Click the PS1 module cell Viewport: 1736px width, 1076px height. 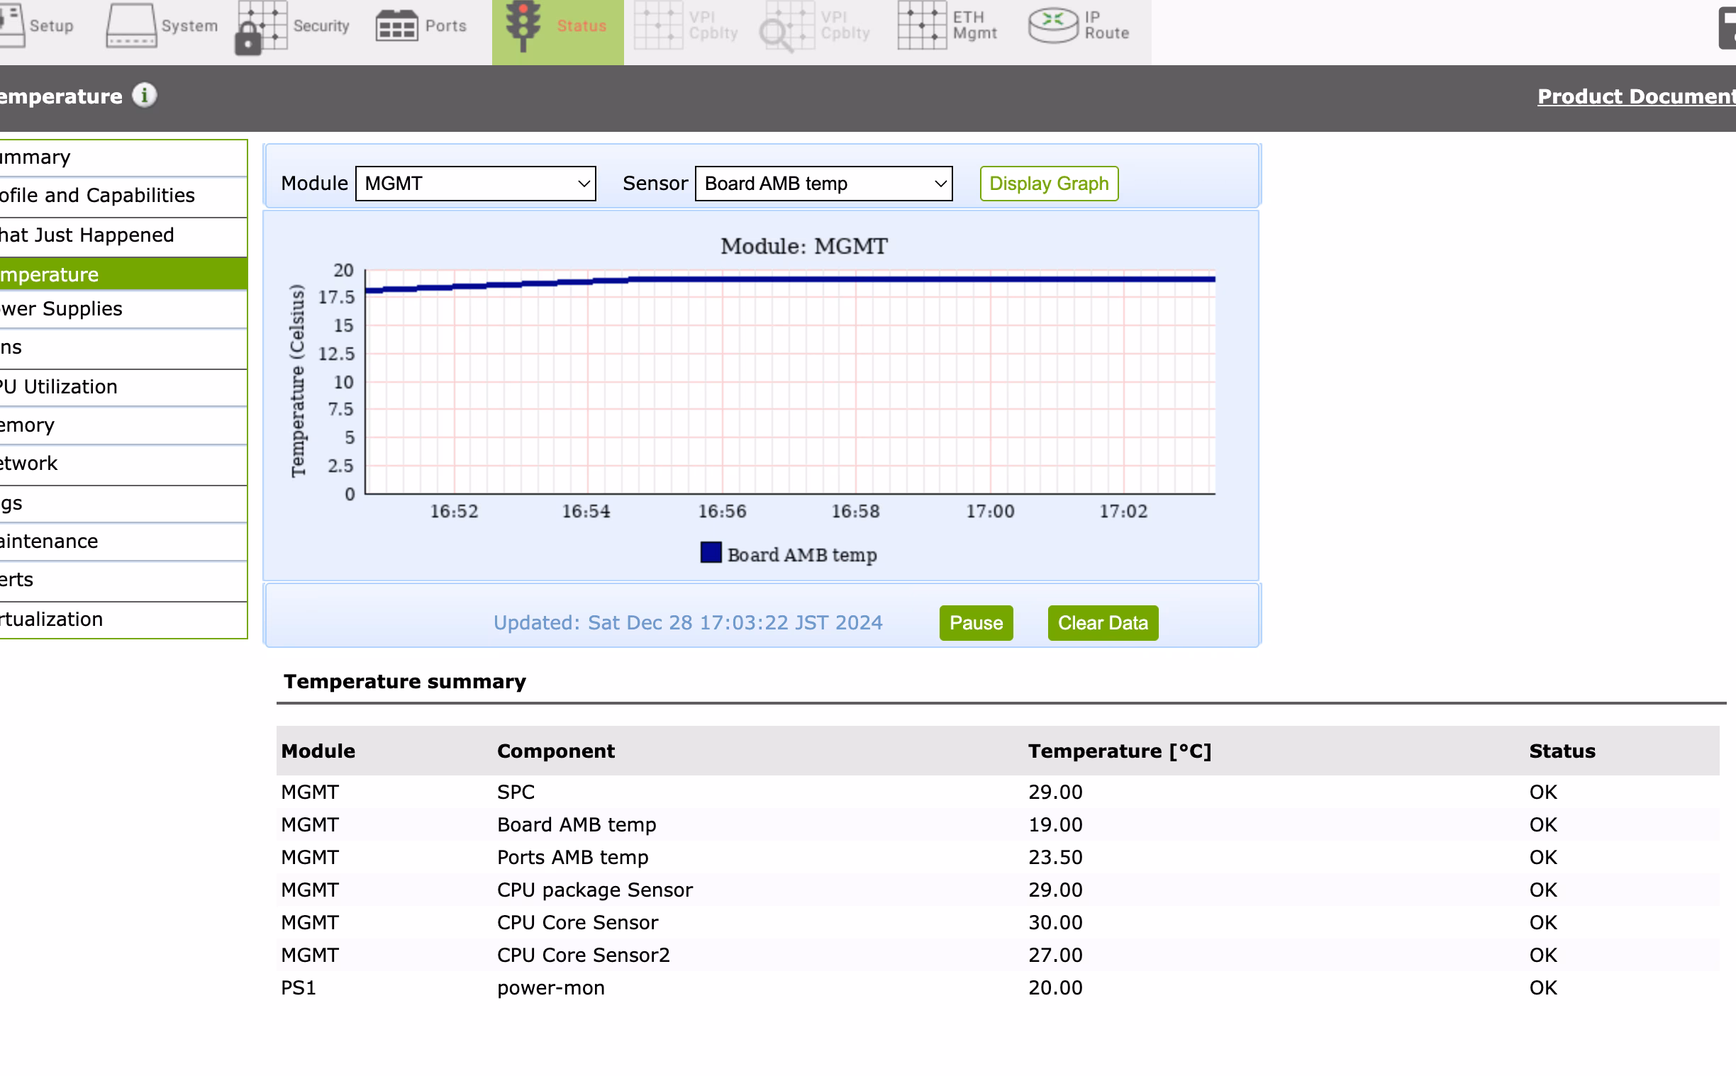tap(299, 988)
